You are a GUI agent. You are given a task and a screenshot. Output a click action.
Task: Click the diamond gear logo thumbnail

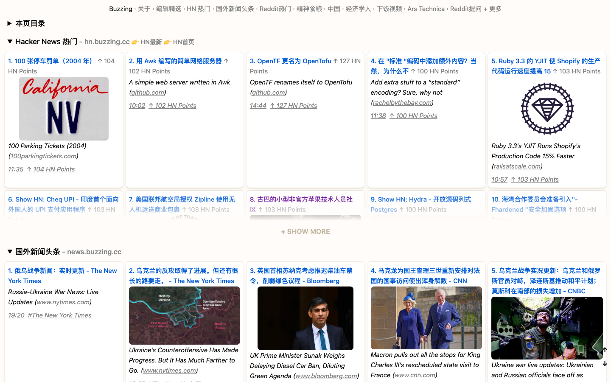pyautogui.click(x=547, y=109)
